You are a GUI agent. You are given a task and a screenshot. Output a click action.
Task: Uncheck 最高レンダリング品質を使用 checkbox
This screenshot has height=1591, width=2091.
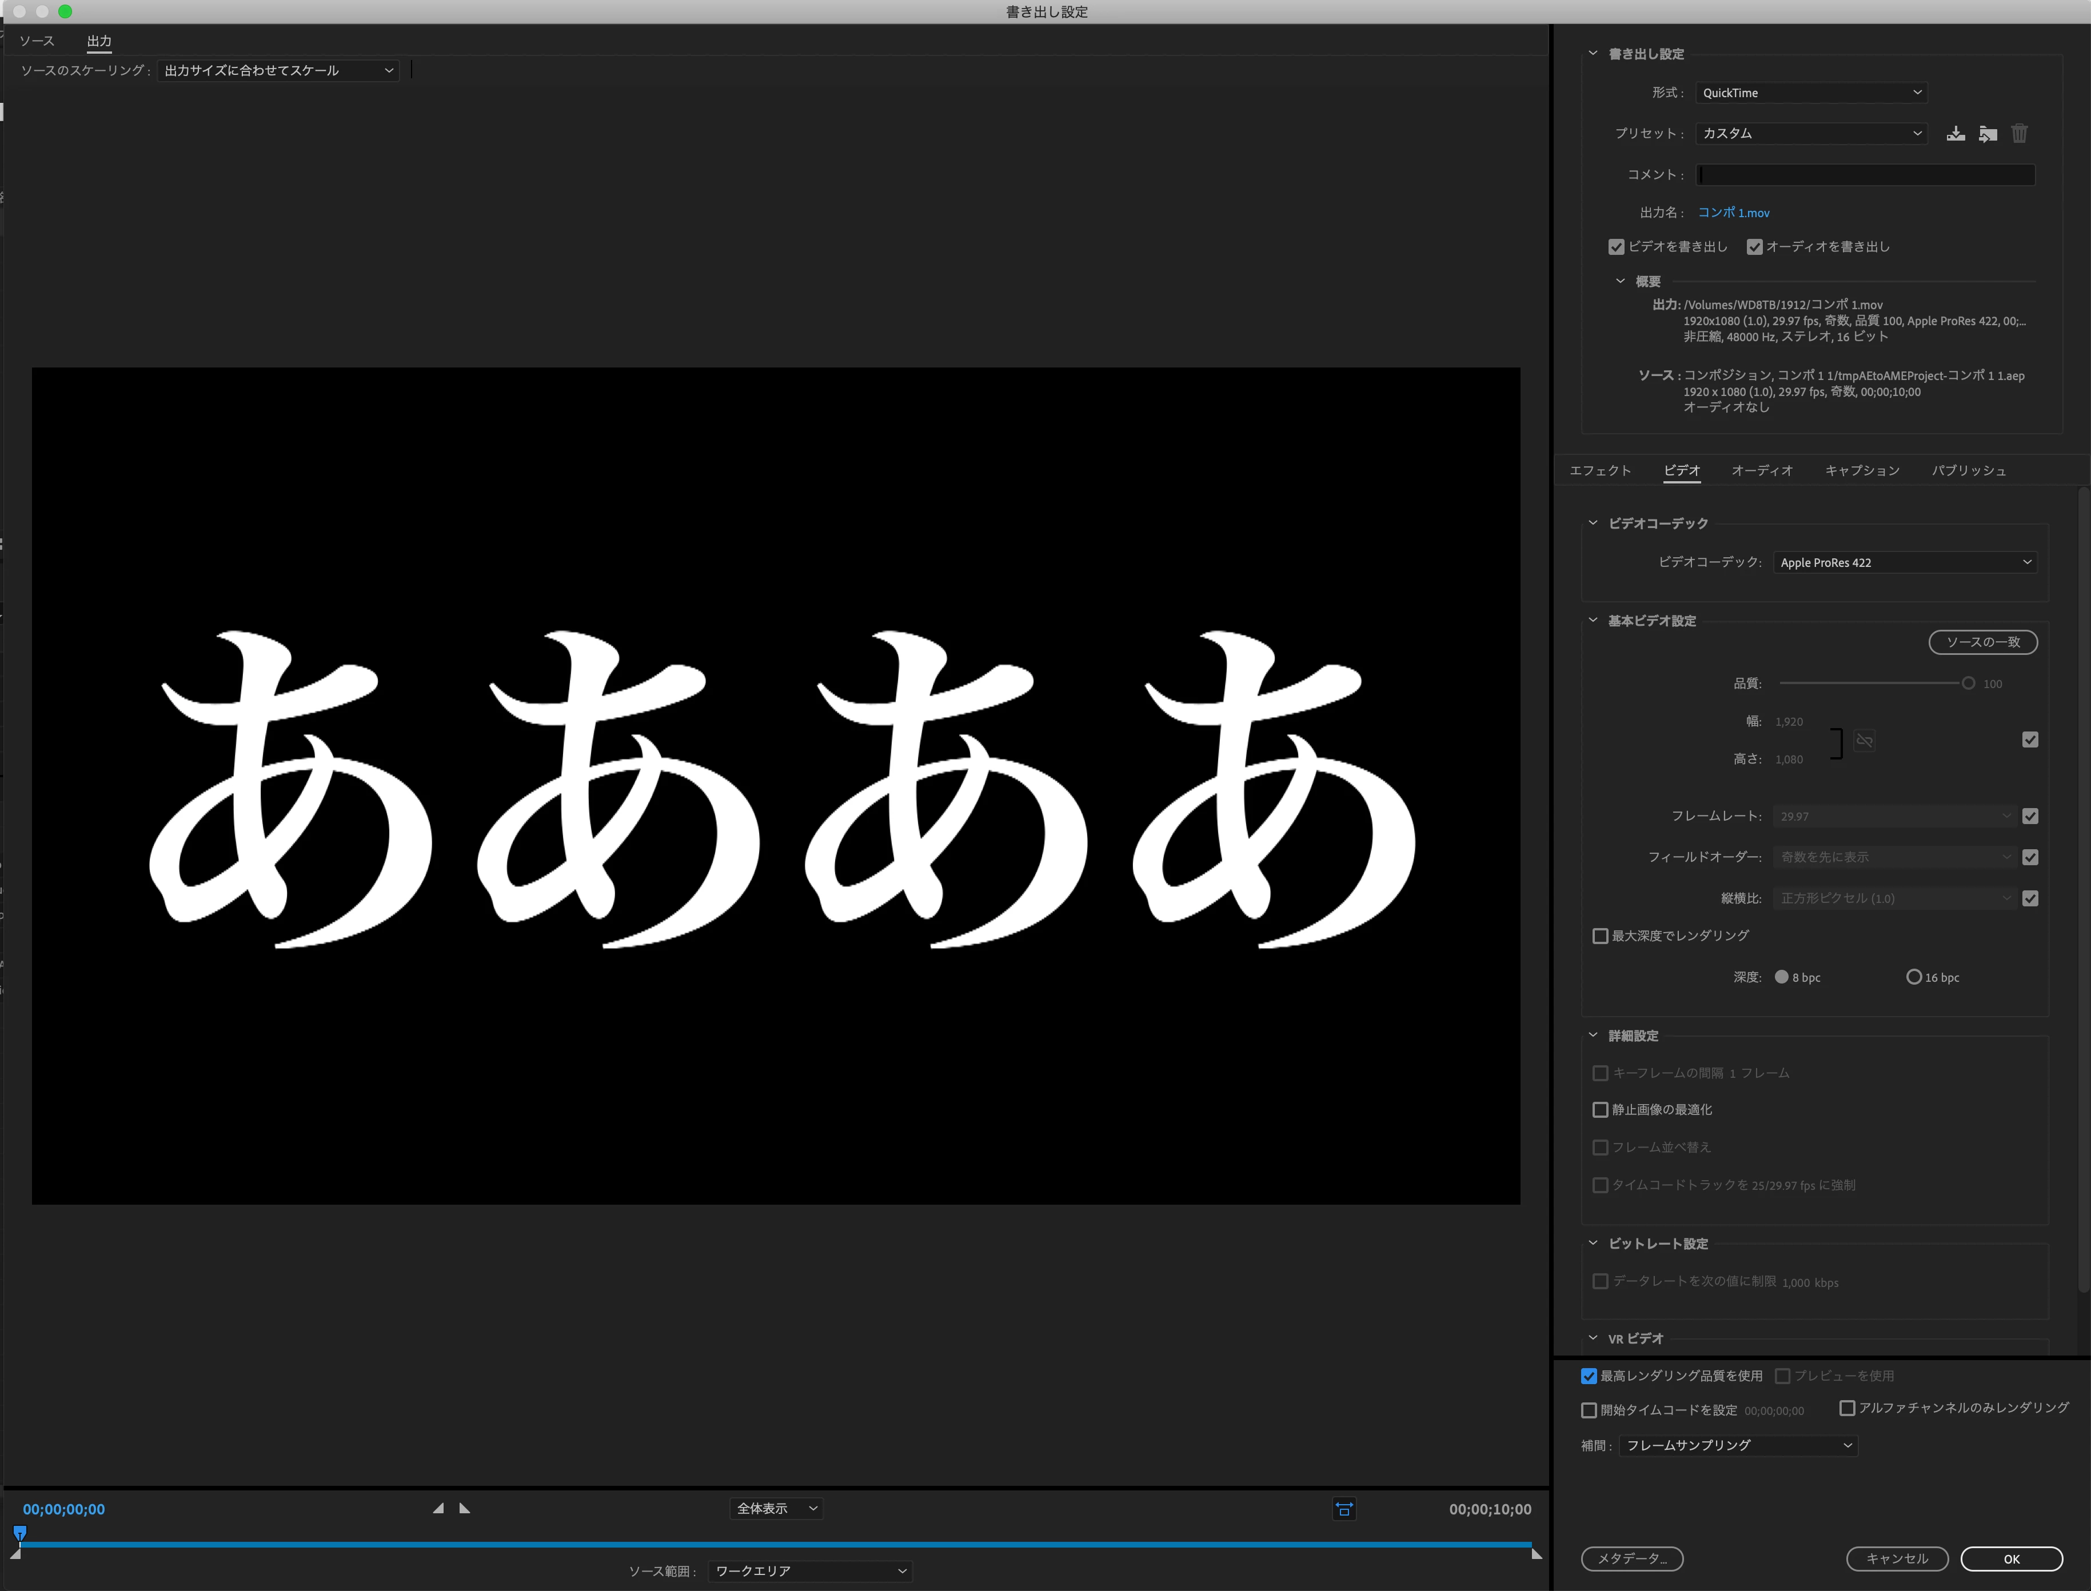tap(1589, 1376)
